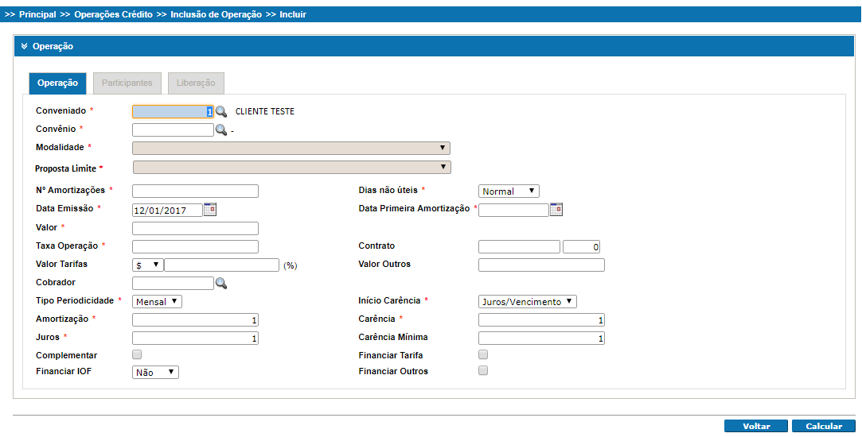Click the Cobrador search magnifier icon

pyautogui.click(x=221, y=283)
